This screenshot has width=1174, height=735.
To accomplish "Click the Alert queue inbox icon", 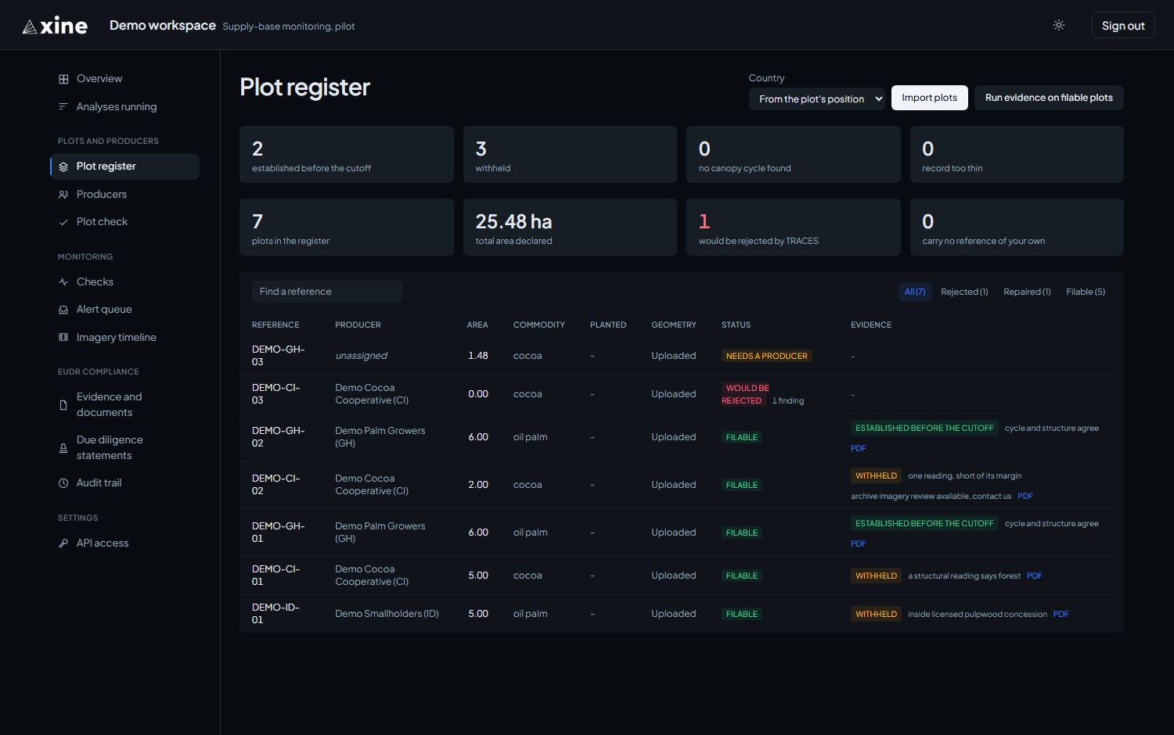I will [x=63, y=310].
